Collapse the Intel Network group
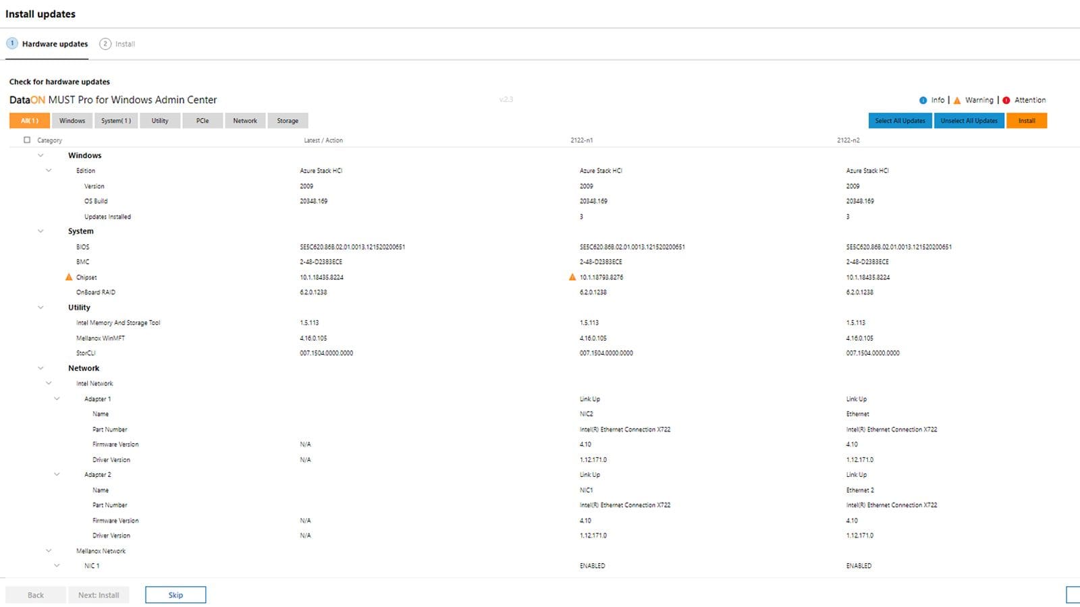 tap(49, 383)
